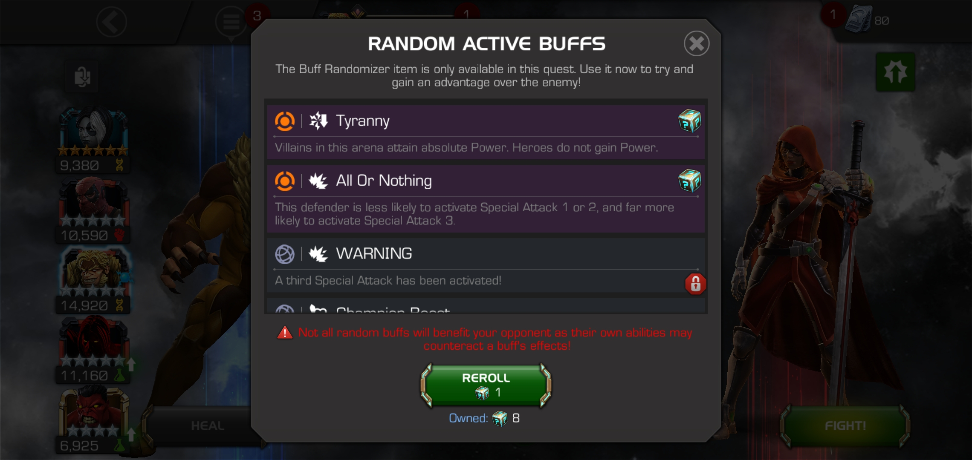The image size is (972, 460).
Task: Go back using the top-left arrow
Action: tap(111, 22)
